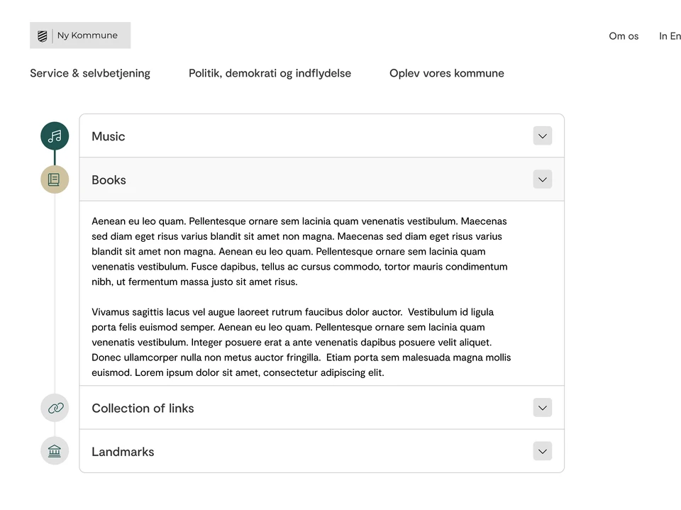Click the book icon in the timeline
This screenshot has height=510, width=681.
click(55, 179)
